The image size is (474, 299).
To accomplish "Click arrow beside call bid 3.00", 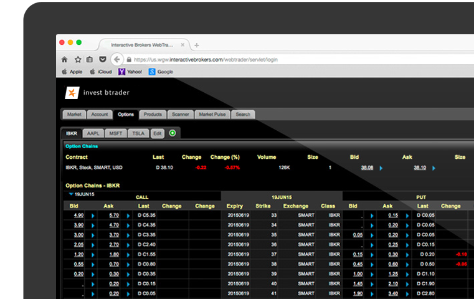I will coord(93,235).
